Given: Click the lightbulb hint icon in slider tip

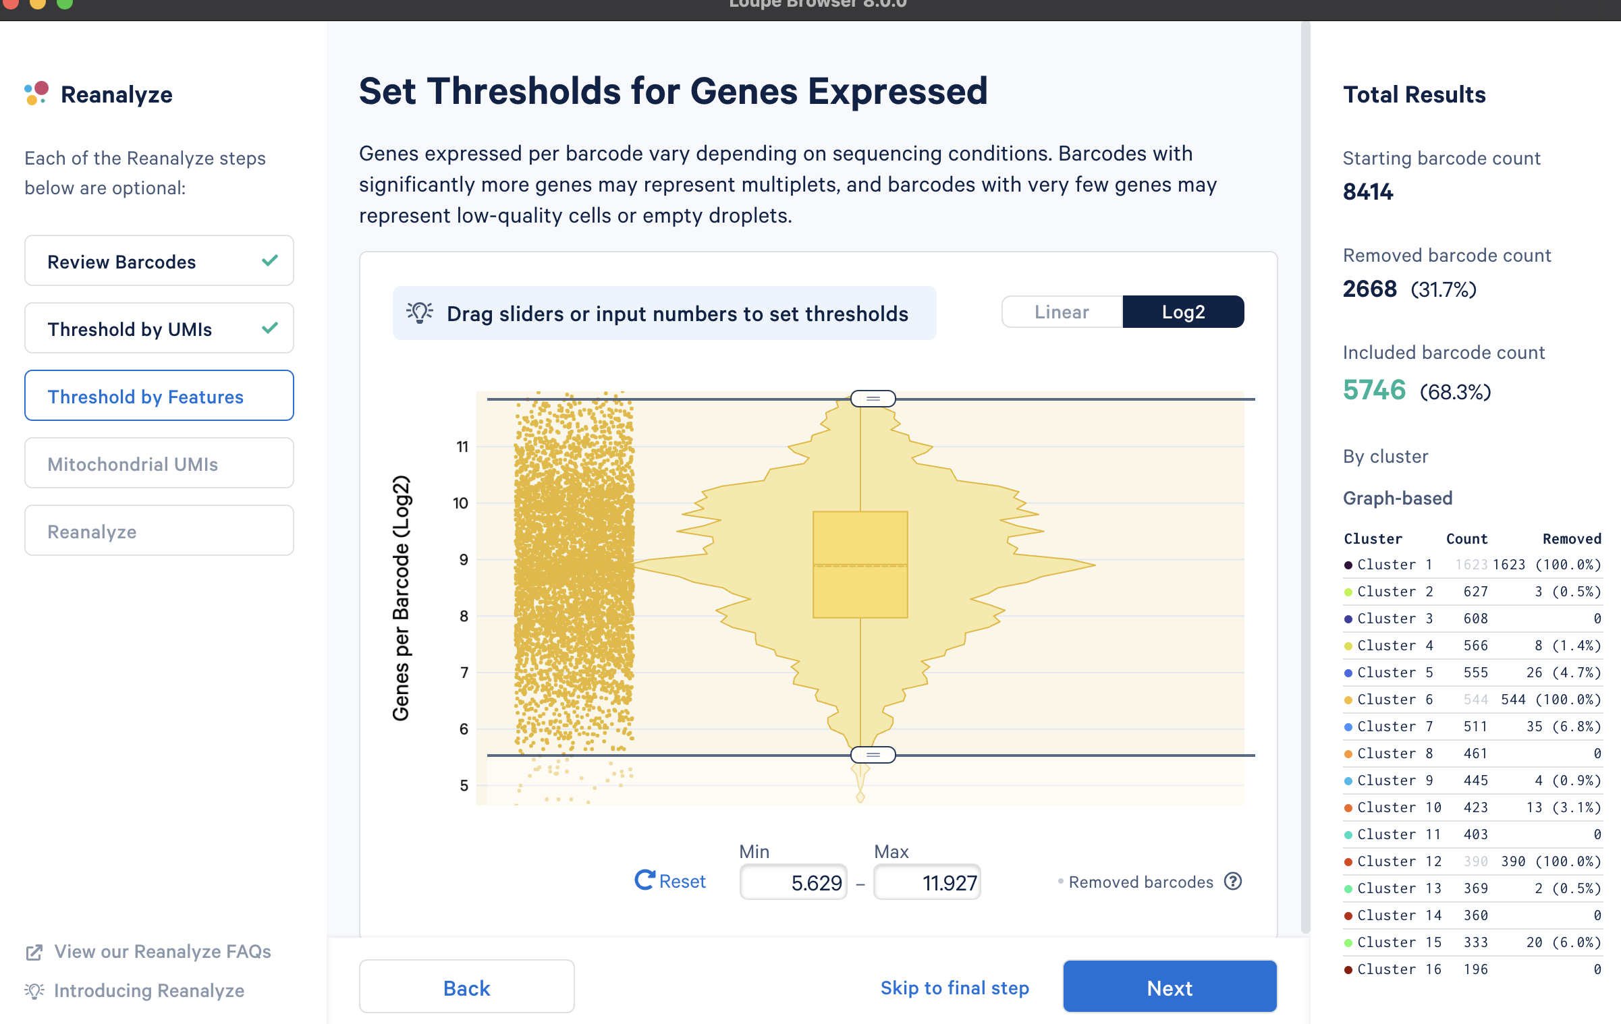Looking at the screenshot, I should click(420, 313).
